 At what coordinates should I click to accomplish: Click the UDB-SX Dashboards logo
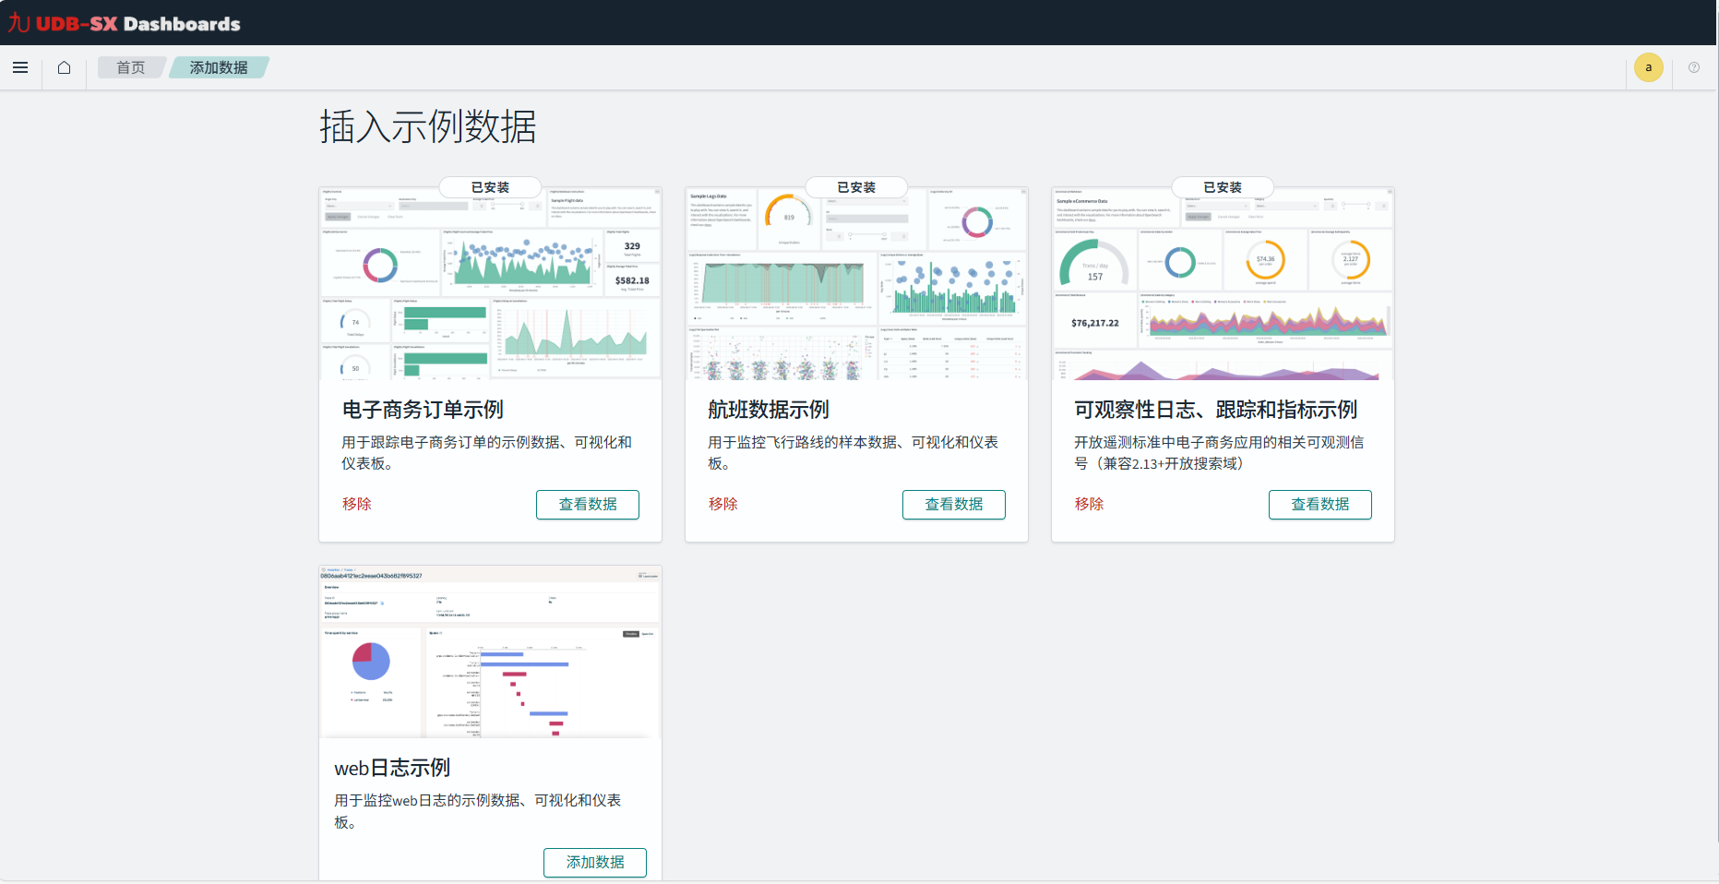(125, 23)
